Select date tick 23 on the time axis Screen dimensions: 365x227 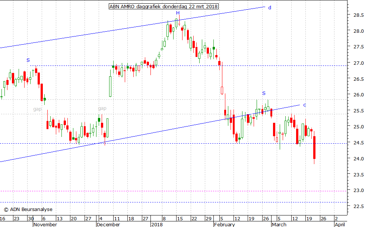16,219
